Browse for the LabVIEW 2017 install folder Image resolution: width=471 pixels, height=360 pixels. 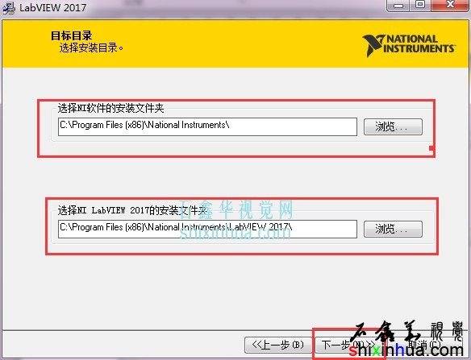(393, 230)
